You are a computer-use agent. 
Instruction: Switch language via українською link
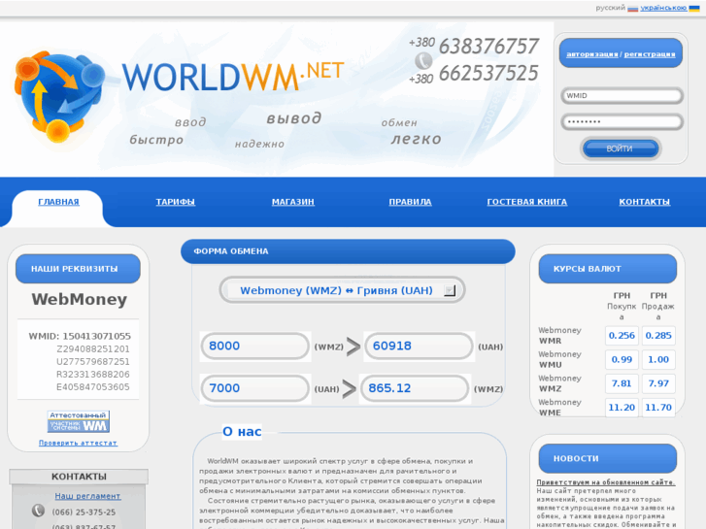click(x=663, y=8)
